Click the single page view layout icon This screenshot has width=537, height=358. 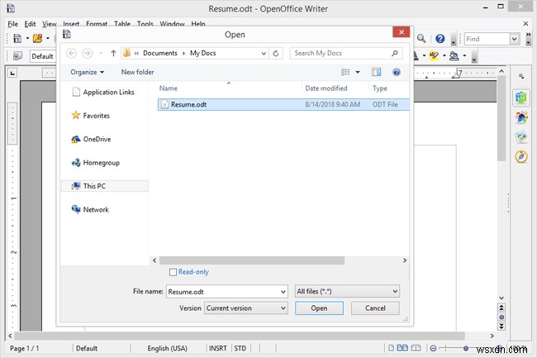point(391,348)
